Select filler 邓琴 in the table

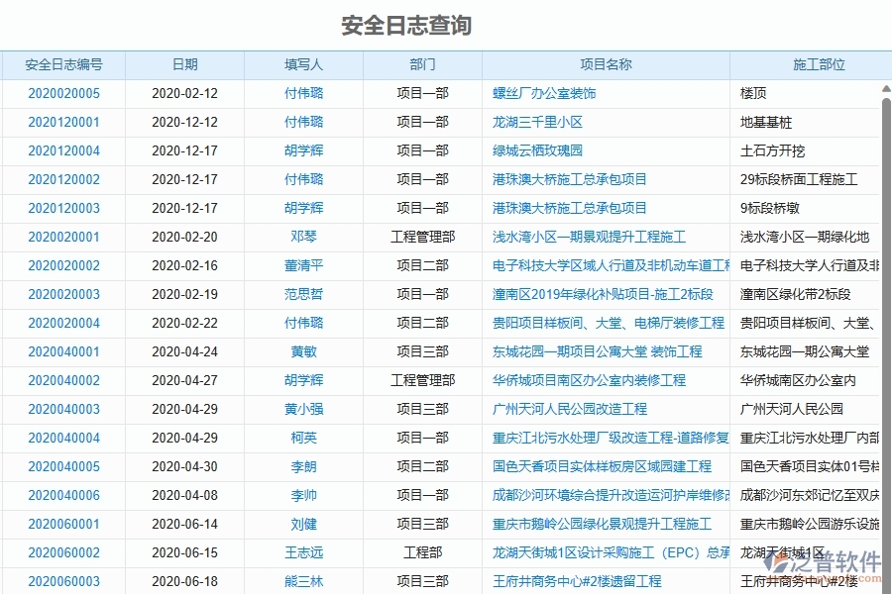[303, 237]
